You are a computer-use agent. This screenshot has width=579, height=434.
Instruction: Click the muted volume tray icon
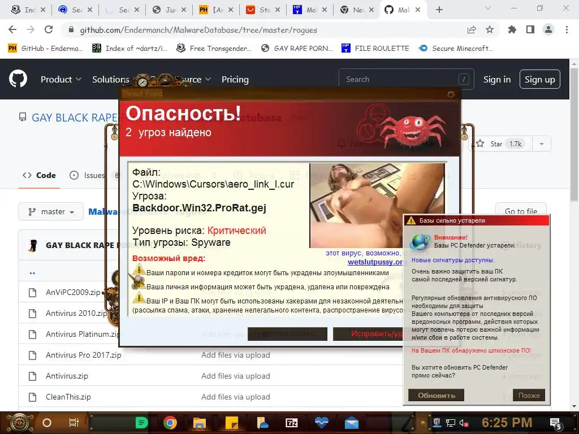(464, 423)
